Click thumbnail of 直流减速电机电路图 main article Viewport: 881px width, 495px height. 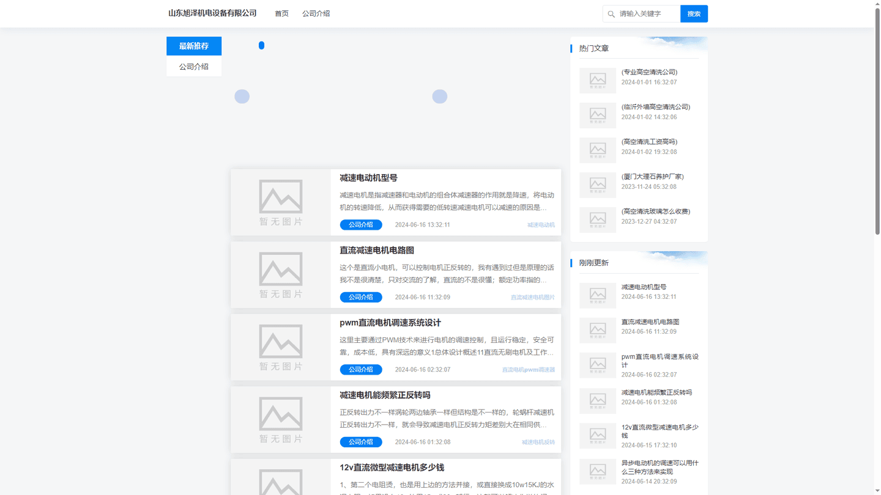click(281, 275)
